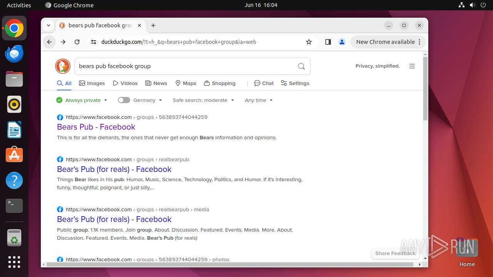Open Help from the dock

[14, 180]
